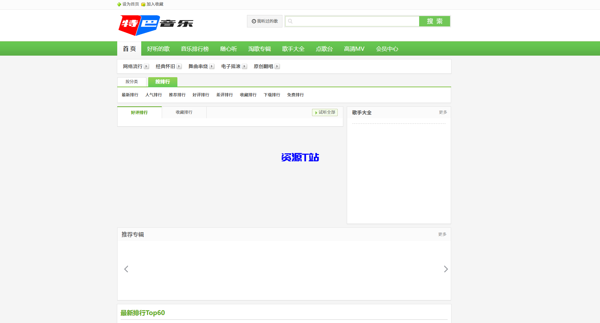Switch to the 按分类 tab
The height and width of the screenshot is (323, 600).
point(132,81)
